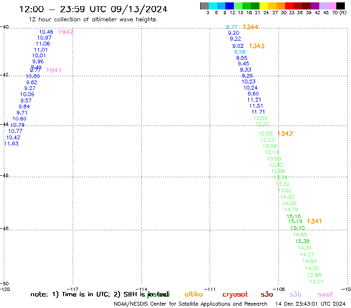Click the longitude label -114
This screenshot has height=308, width=351.
click(141, 289)
